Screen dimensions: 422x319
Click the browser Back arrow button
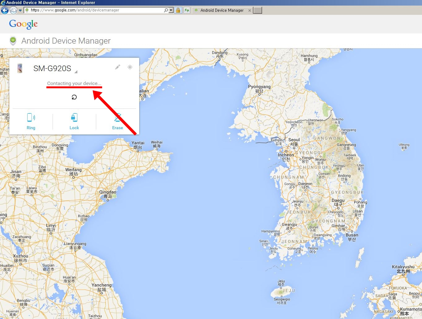click(x=5, y=10)
